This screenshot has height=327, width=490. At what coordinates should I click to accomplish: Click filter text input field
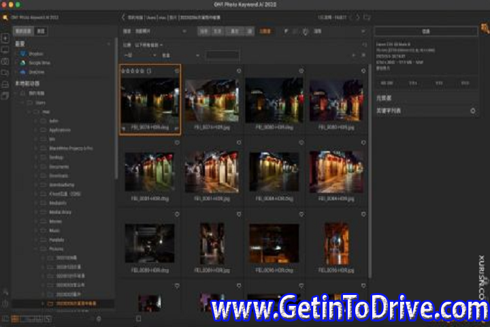coord(222,55)
